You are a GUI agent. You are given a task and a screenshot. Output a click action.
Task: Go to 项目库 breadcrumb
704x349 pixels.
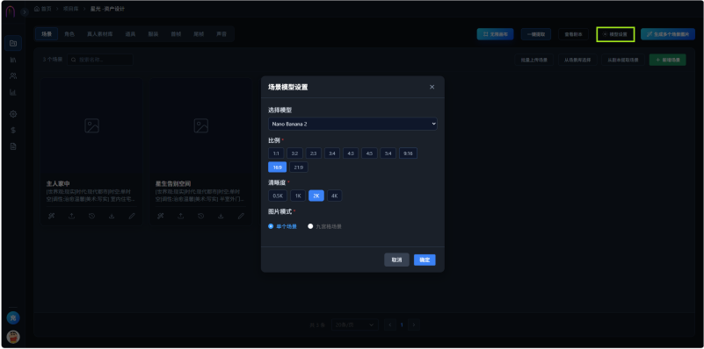pos(70,9)
